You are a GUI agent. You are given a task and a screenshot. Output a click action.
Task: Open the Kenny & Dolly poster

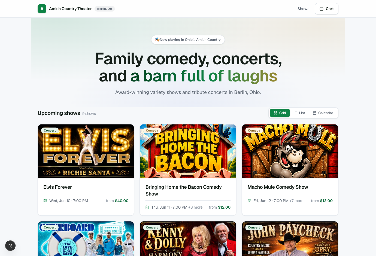pyautogui.click(x=188, y=239)
